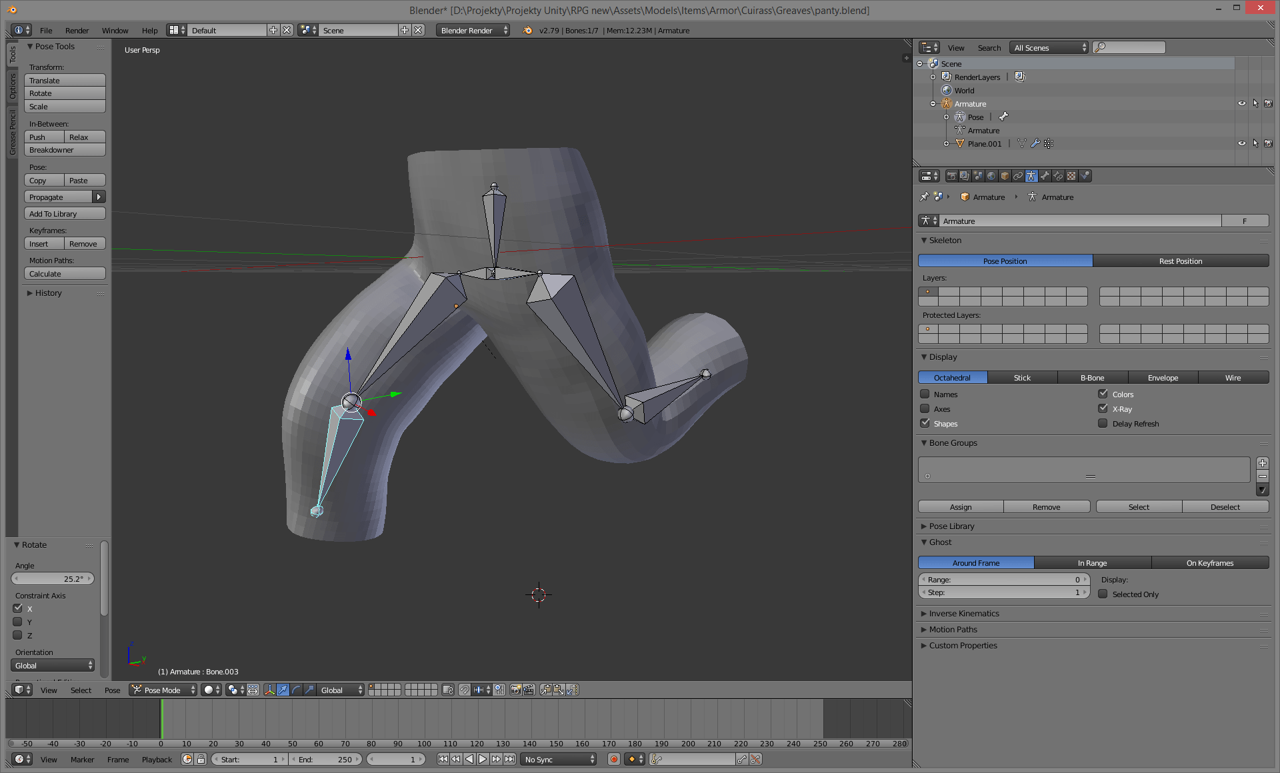Screen dimensions: 1280x773
Task: Open the render image camera icon
Action: (515, 690)
